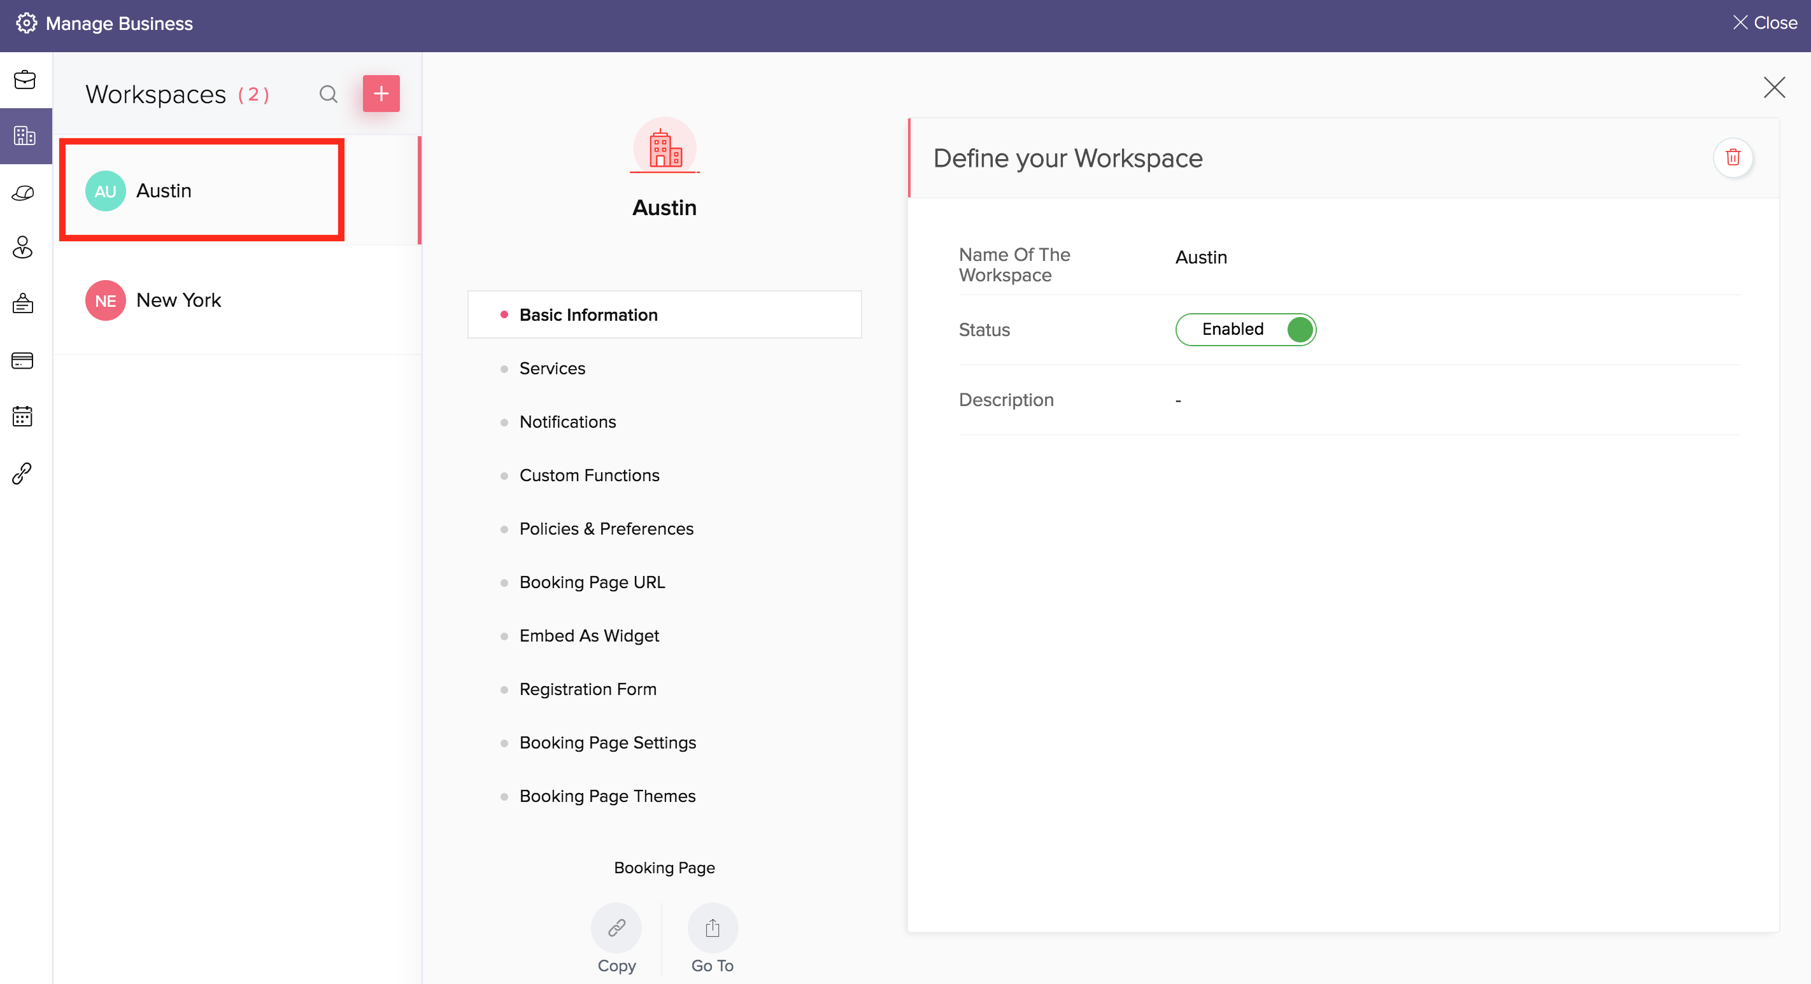Click the workspace search magnifier icon
The image size is (1811, 984).
[x=329, y=94]
